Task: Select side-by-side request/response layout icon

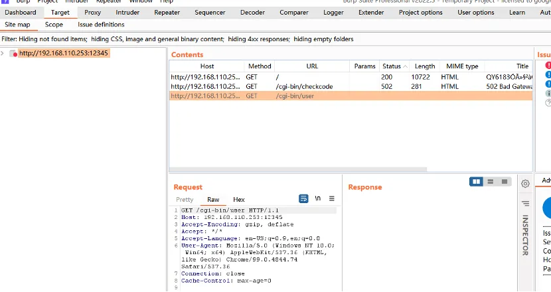Action: point(476,182)
